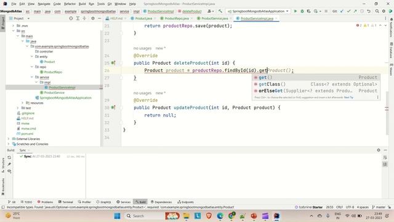394x222 pixels.
Task: Collapse all icon in Project panel
Action: 84,18
